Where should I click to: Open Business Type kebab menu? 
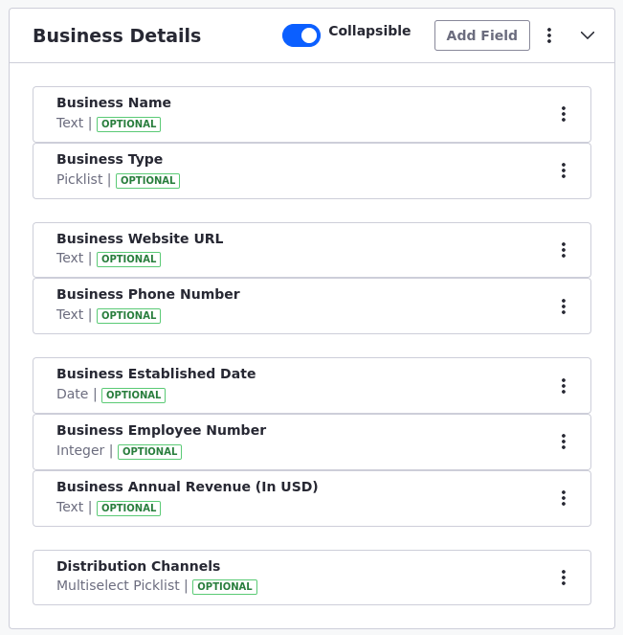[563, 170]
